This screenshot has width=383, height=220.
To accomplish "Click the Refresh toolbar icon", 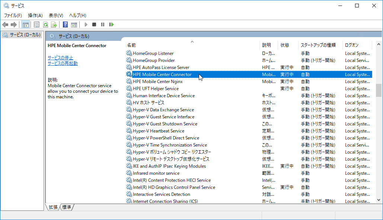I will tap(45, 24).
